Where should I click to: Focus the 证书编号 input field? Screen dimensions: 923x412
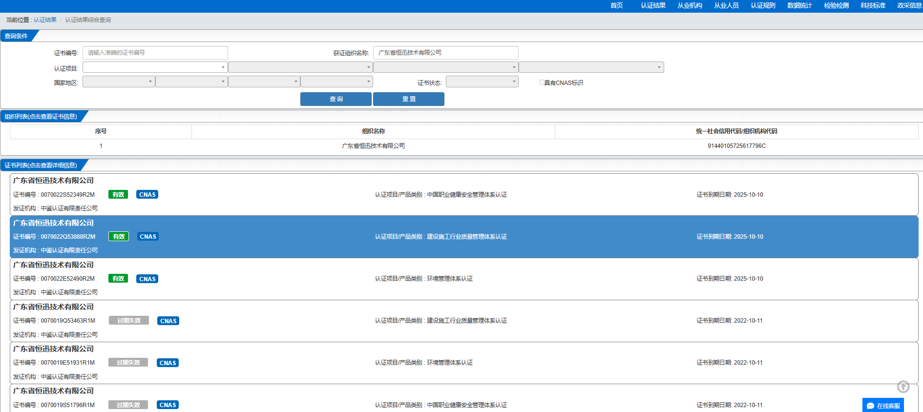coord(155,53)
